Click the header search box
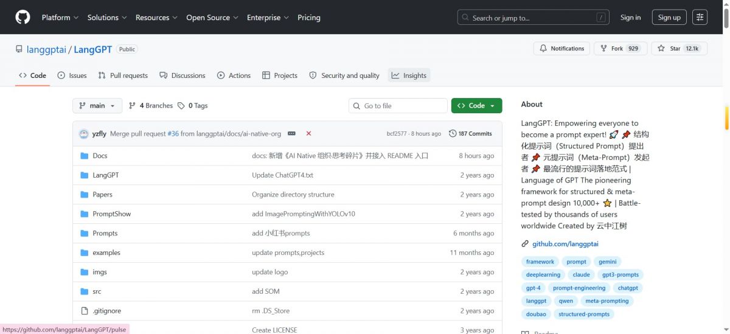Screen dimensions: 730x334 coord(534,18)
